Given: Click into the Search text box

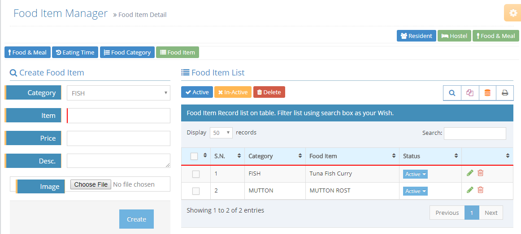Looking at the screenshot, I should pyautogui.click(x=475, y=133).
